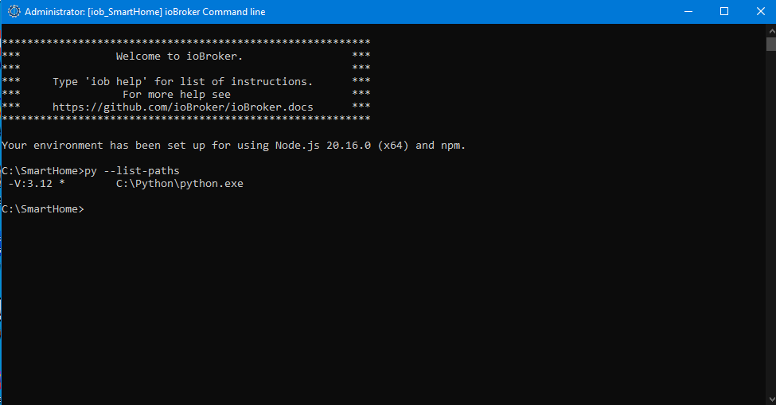The height and width of the screenshot is (405, 776).
Task: Click the title text 'ioBroker Command line'
Action: (x=215, y=12)
